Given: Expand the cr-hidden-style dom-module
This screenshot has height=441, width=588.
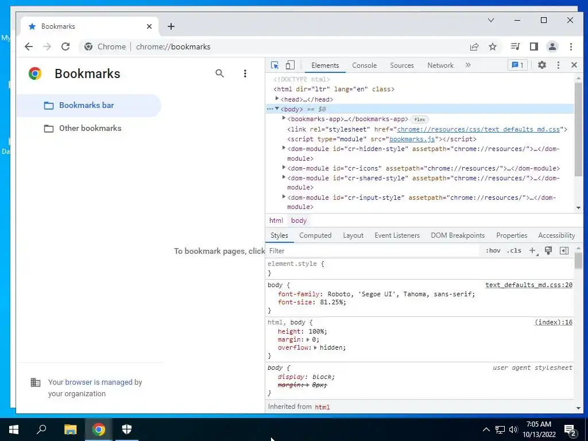Looking at the screenshot, I should 284,148.
